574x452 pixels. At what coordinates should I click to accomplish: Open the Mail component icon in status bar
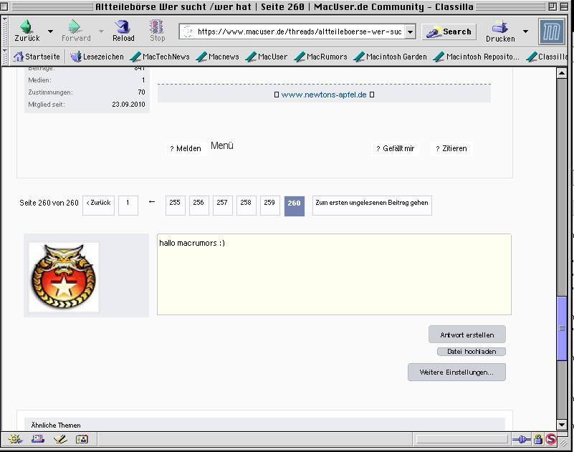[x=38, y=439]
